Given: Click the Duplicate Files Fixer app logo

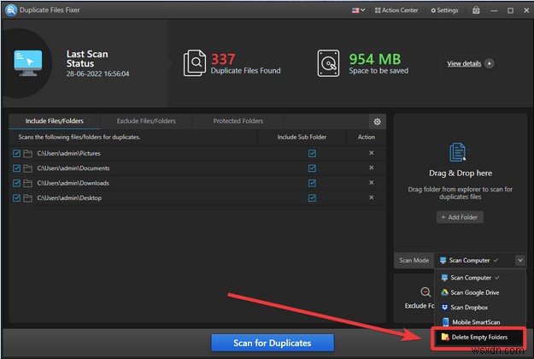Looking at the screenshot, I should [x=11, y=10].
